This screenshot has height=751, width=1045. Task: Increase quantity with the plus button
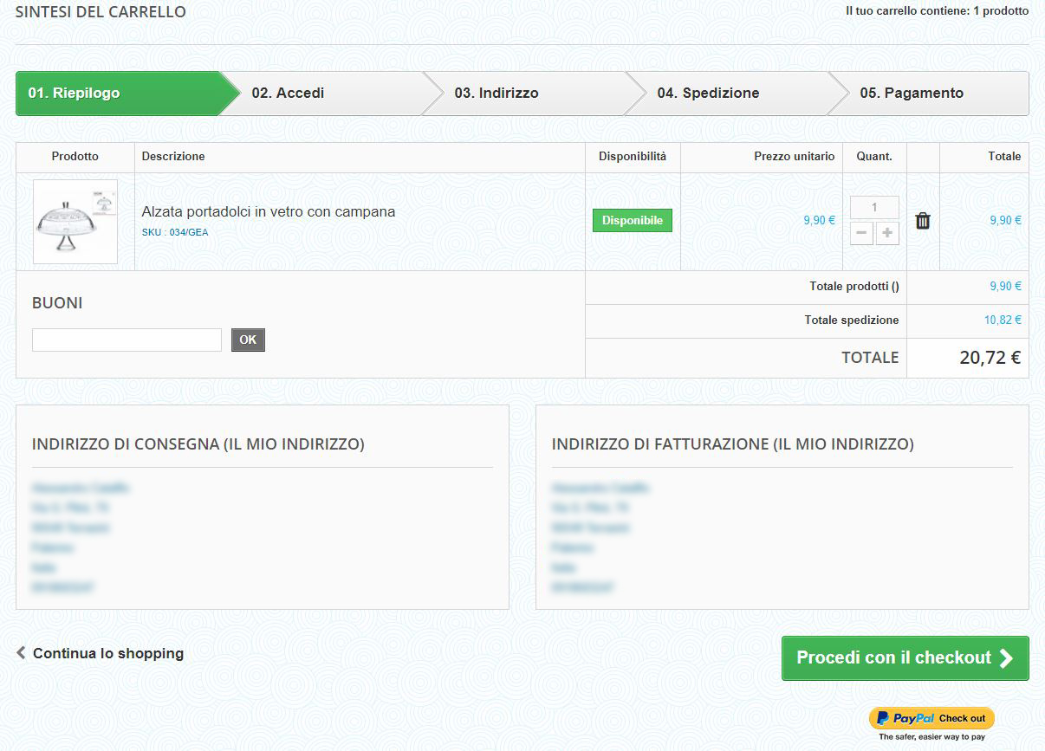[887, 233]
